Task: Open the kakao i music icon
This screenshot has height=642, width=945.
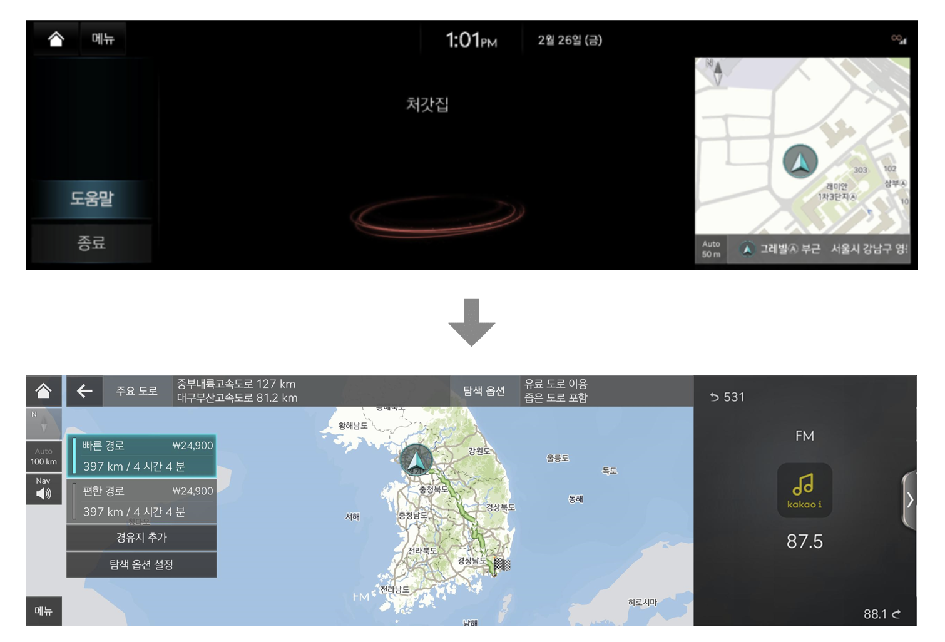Action: [804, 490]
